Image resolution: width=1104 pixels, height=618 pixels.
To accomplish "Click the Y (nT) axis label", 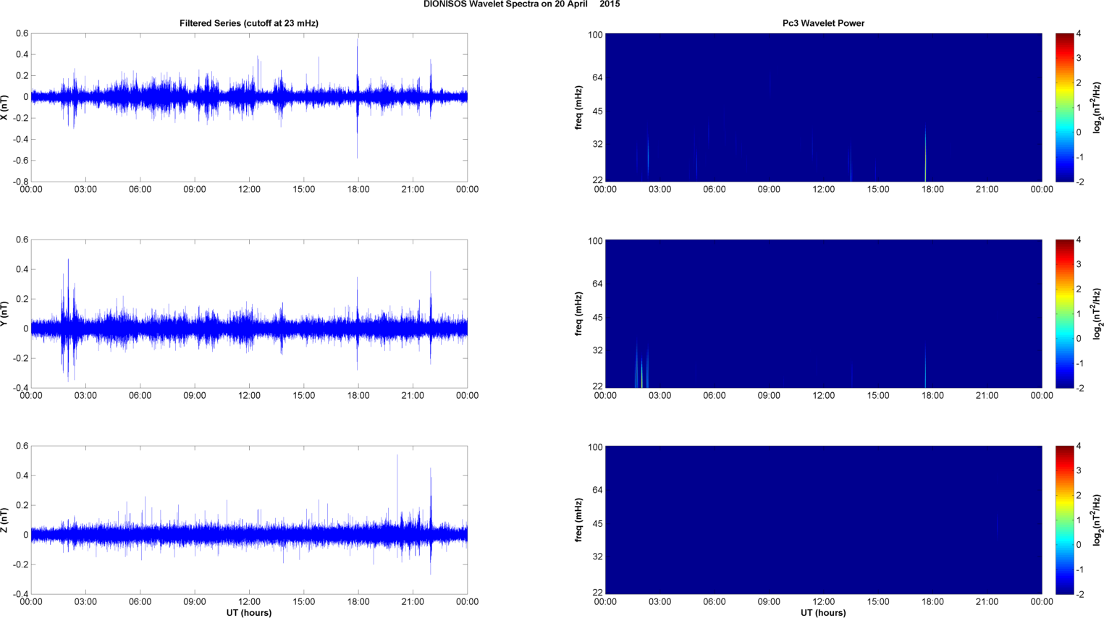I will click(x=4, y=313).
